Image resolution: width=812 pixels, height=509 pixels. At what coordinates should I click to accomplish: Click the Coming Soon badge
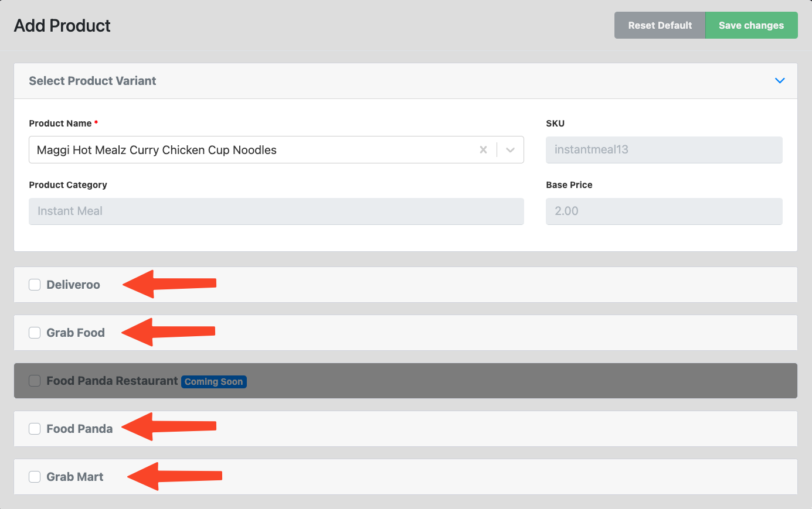214,382
